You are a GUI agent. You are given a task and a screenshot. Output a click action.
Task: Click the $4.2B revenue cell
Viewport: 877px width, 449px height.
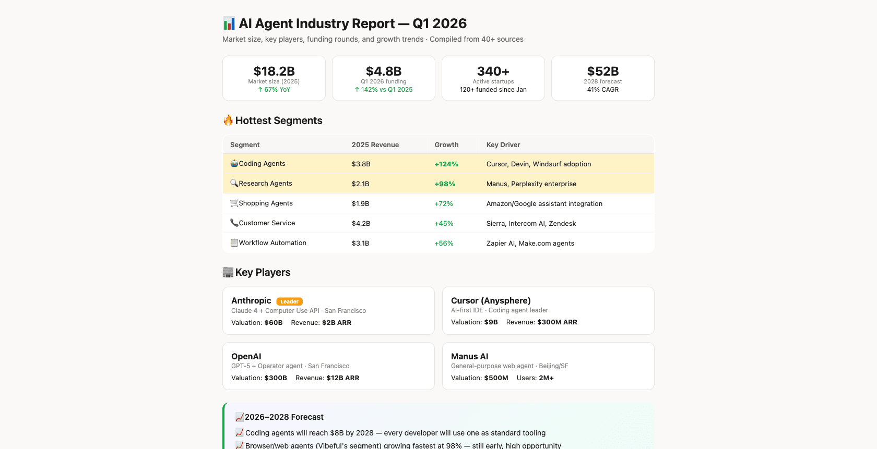point(361,224)
